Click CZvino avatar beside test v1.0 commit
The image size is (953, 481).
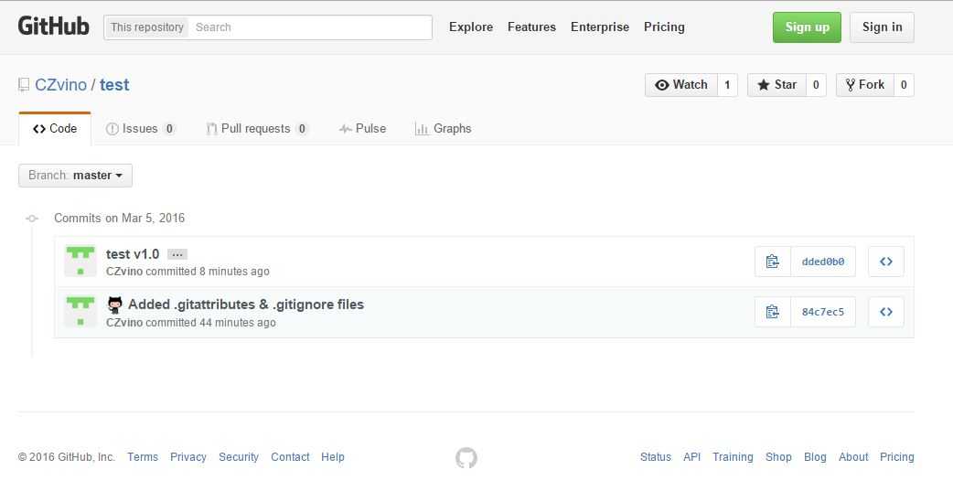[80, 262]
